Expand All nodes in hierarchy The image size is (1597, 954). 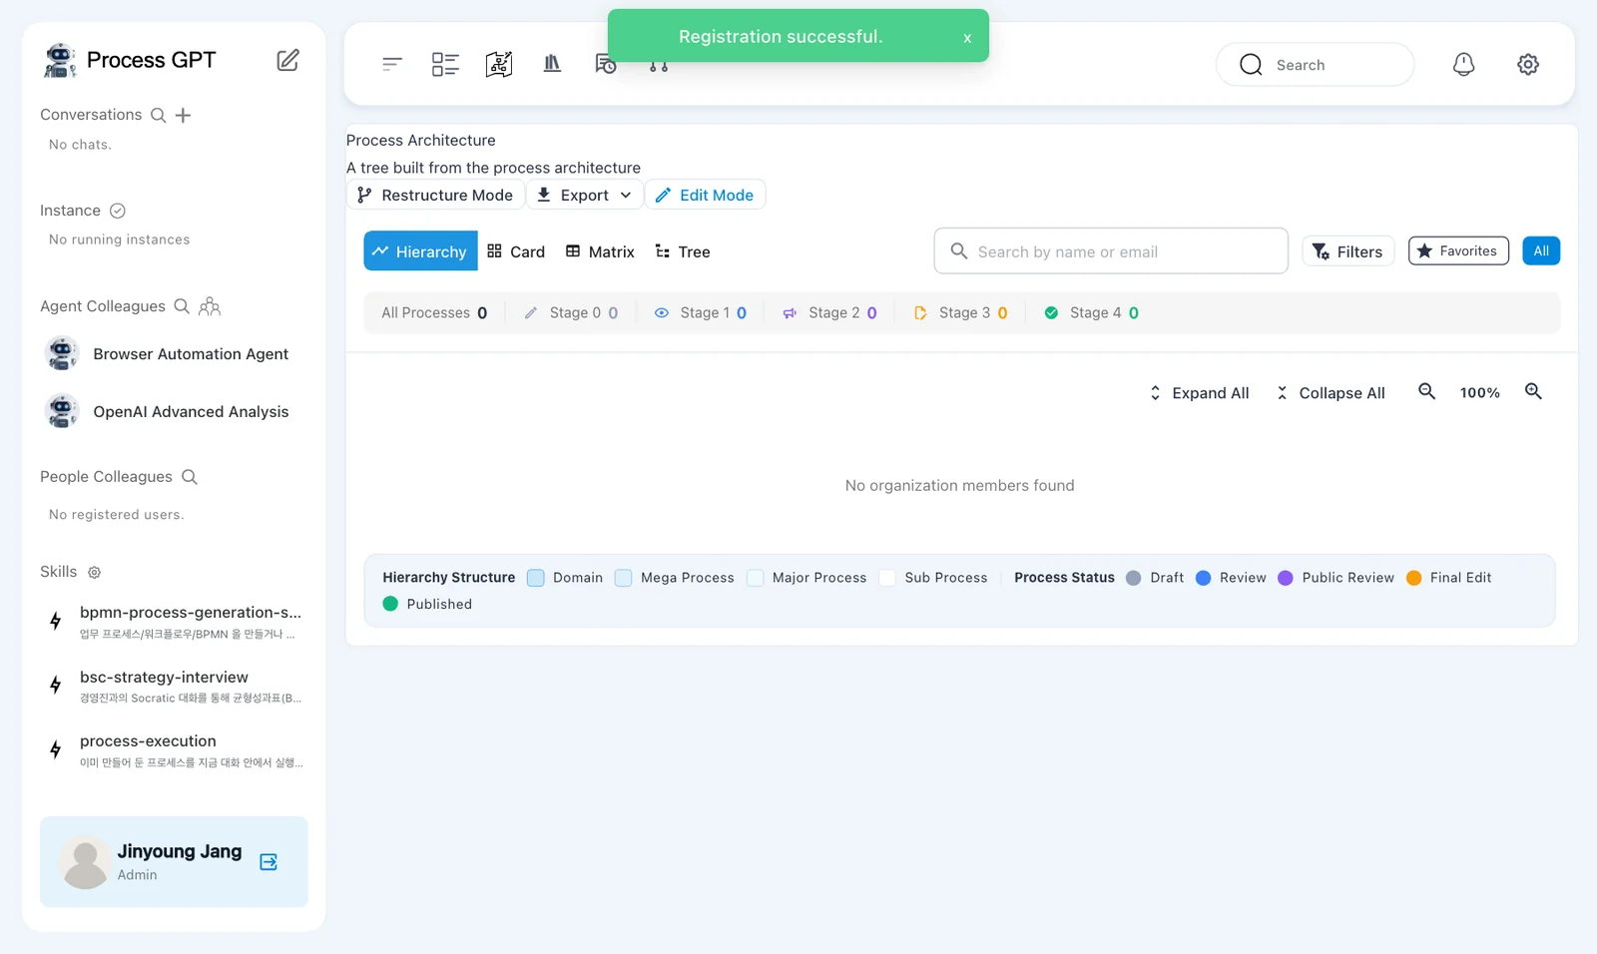(x=1199, y=393)
